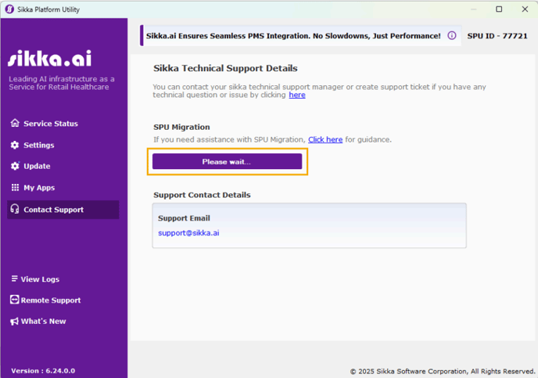This screenshot has height=378, width=538.
Task: Click the My Apps grid icon
Action: 15,188
